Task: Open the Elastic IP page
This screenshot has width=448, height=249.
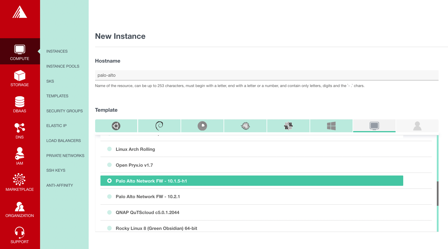Action: tap(56, 126)
